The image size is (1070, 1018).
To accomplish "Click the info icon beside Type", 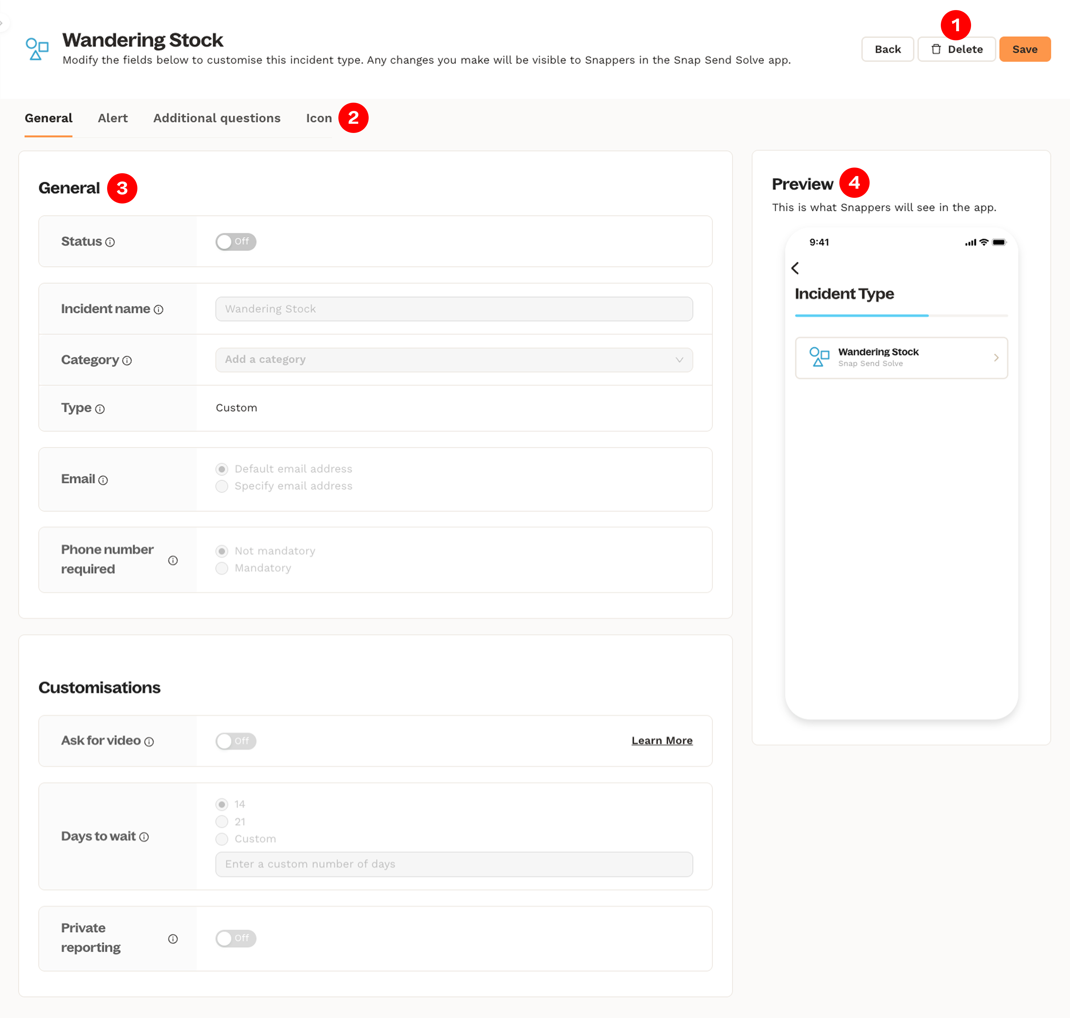I will (x=100, y=409).
